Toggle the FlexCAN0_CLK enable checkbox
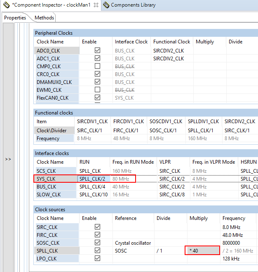The image size is (258, 272). click(x=97, y=98)
